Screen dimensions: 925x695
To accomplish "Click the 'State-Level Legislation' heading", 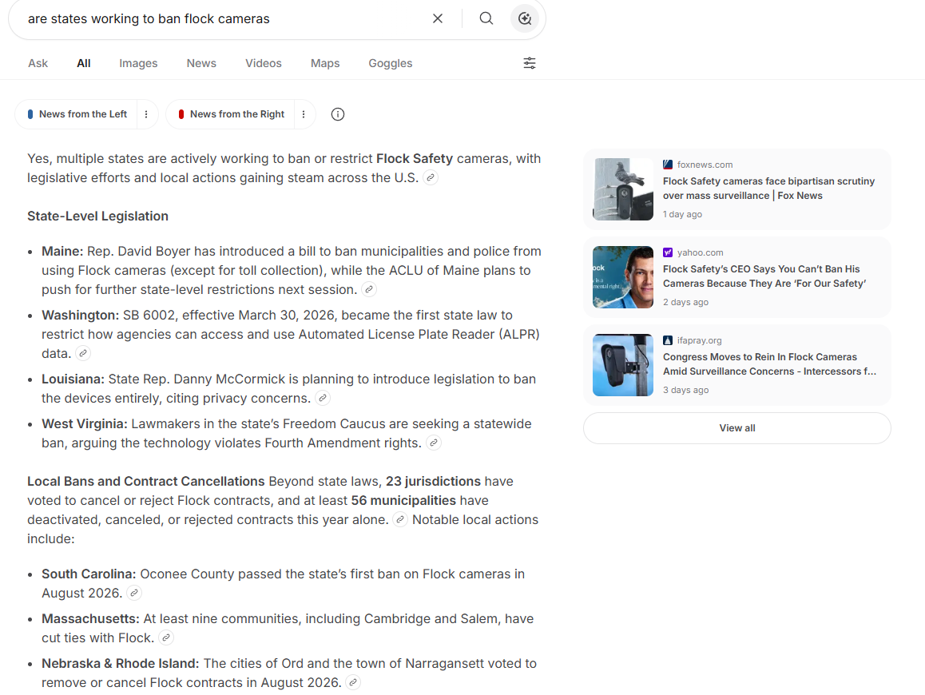I will pos(98,216).
